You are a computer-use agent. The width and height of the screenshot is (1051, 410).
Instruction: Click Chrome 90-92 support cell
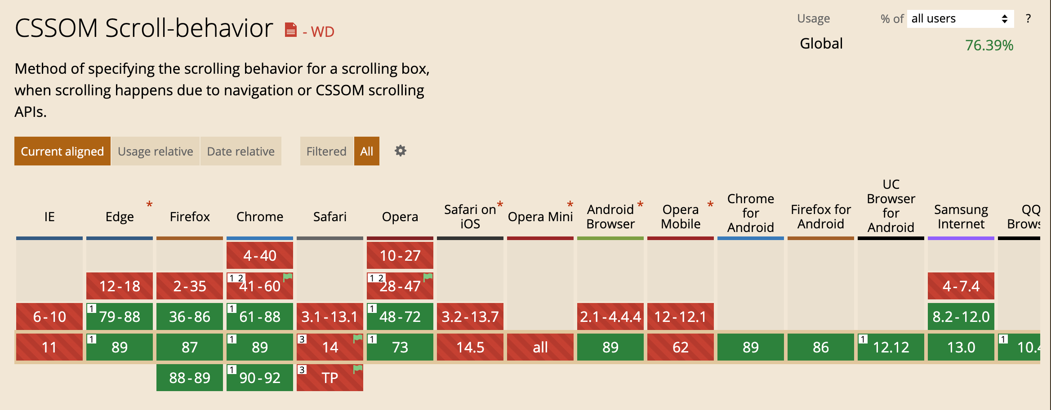point(260,378)
